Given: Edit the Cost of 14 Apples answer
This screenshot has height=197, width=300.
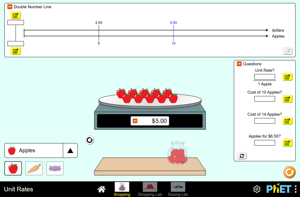Looking at the screenshot, I should tap(287, 121).
